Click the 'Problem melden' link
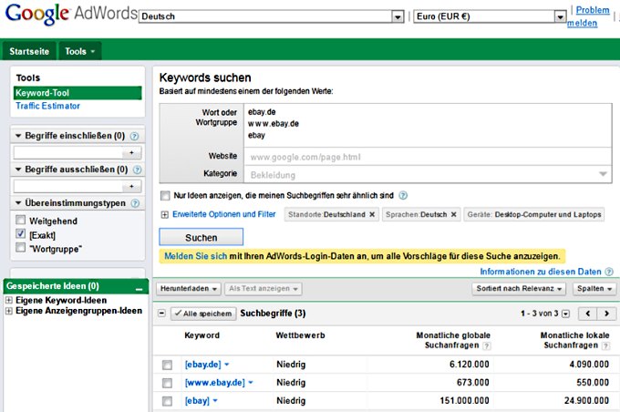The image size is (620, 412). coord(588,16)
